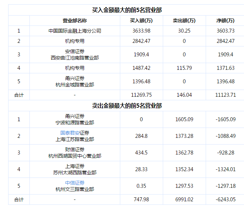Screen dimensions: 244x208
Task: Select 上海江苏路营业部 text
Action: tap(75, 139)
